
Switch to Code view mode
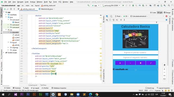tap(153, 13)
